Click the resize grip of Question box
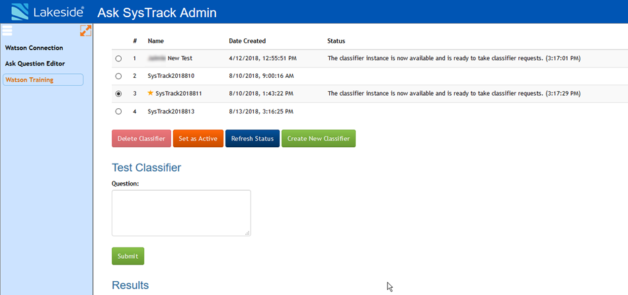628x295 pixels. coord(247,233)
